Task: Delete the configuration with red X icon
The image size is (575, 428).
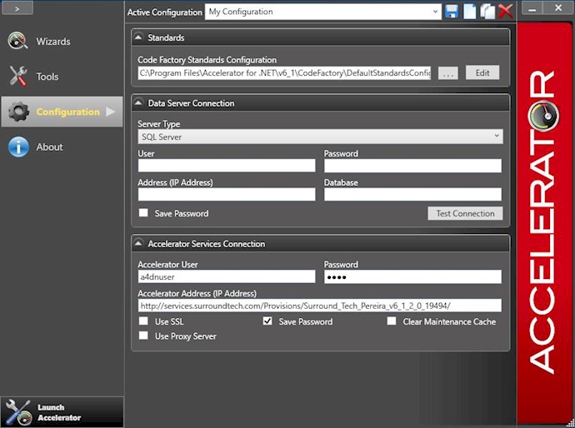Action: pyautogui.click(x=505, y=12)
